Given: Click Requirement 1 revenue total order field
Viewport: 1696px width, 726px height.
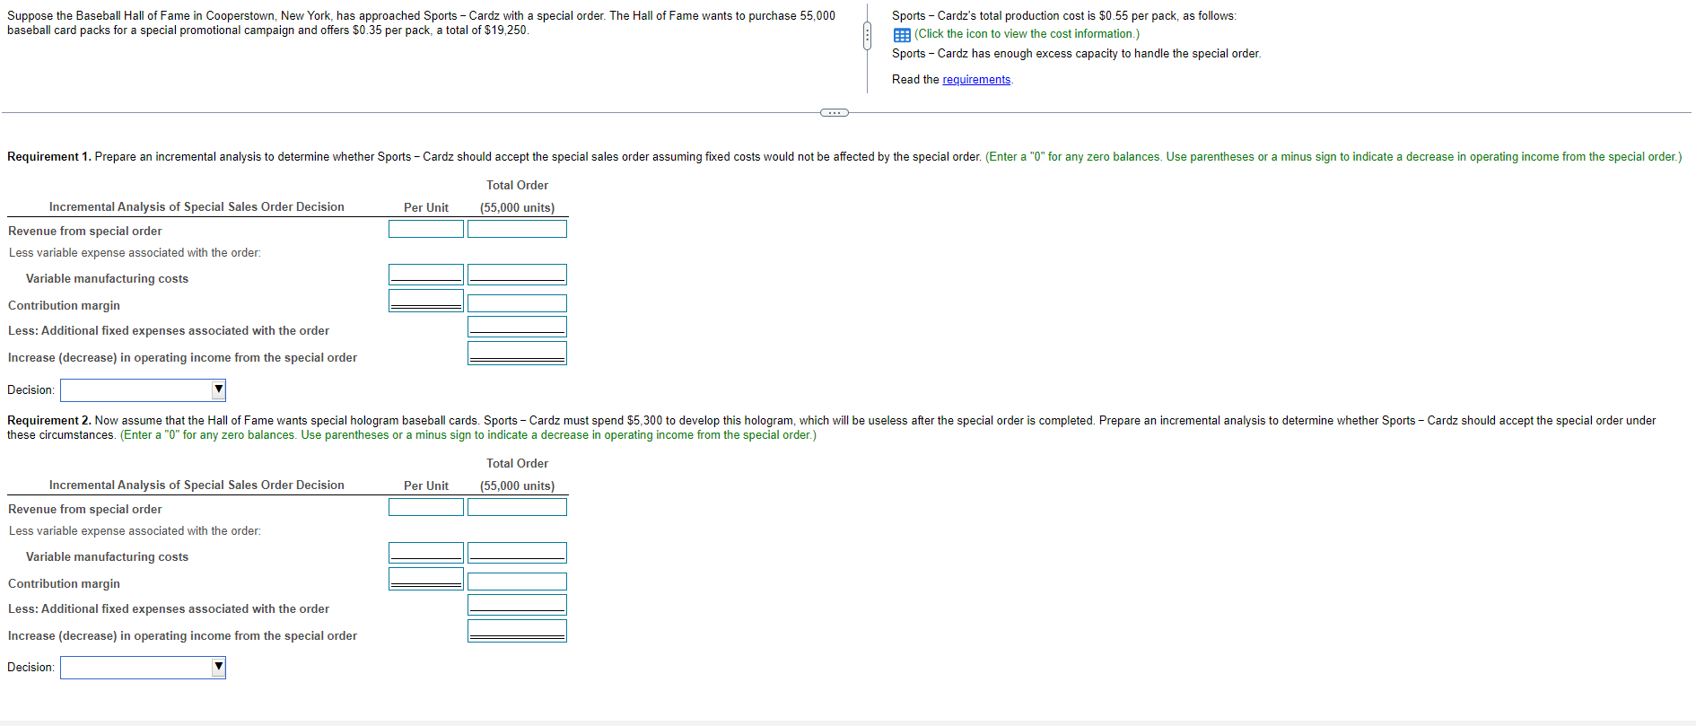Looking at the screenshot, I should click(x=517, y=229).
